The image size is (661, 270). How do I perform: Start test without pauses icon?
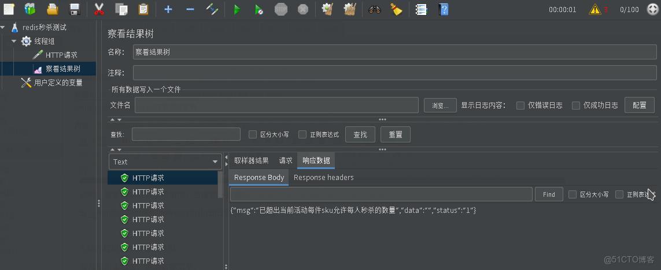click(x=259, y=9)
